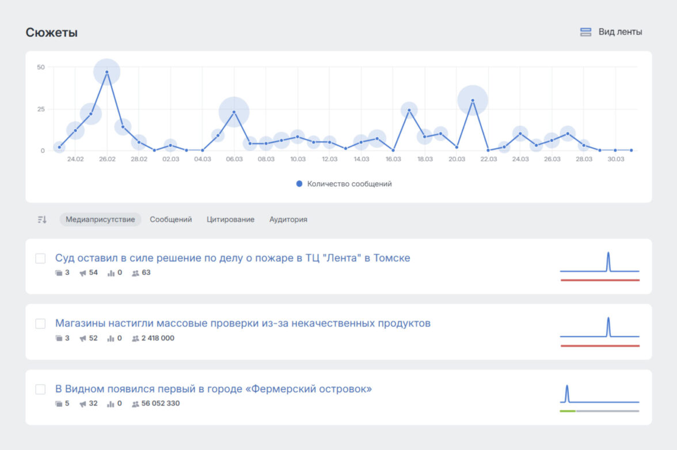Image resolution: width=677 pixels, height=450 pixels.
Task: Click the blue legend dot for message count
Action: tap(299, 184)
